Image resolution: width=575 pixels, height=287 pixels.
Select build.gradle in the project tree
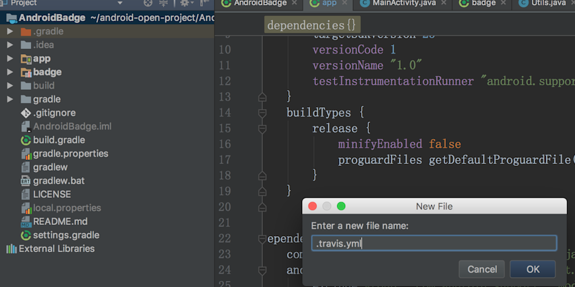(59, 140)
